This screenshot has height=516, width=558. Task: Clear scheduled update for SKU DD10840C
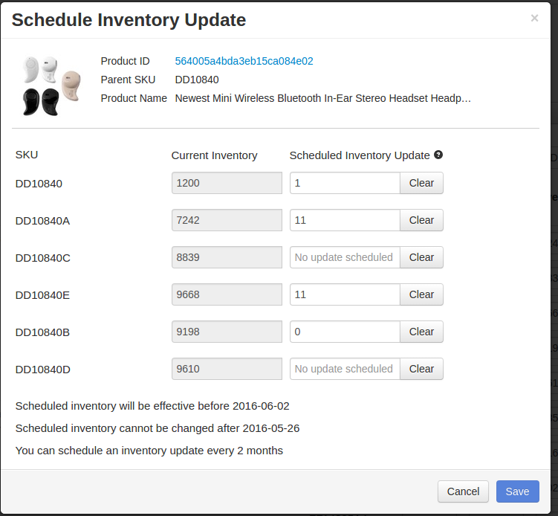pos(421,257)
